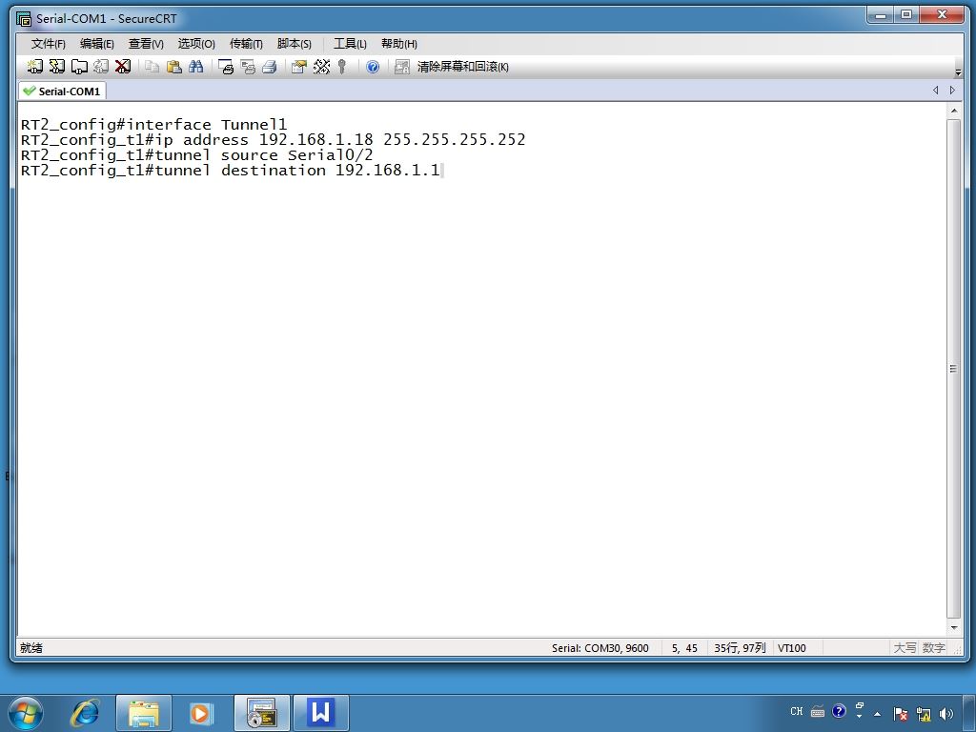Click the terminal scrollbar up arrow
976x732 pixels.
(953, 111)
